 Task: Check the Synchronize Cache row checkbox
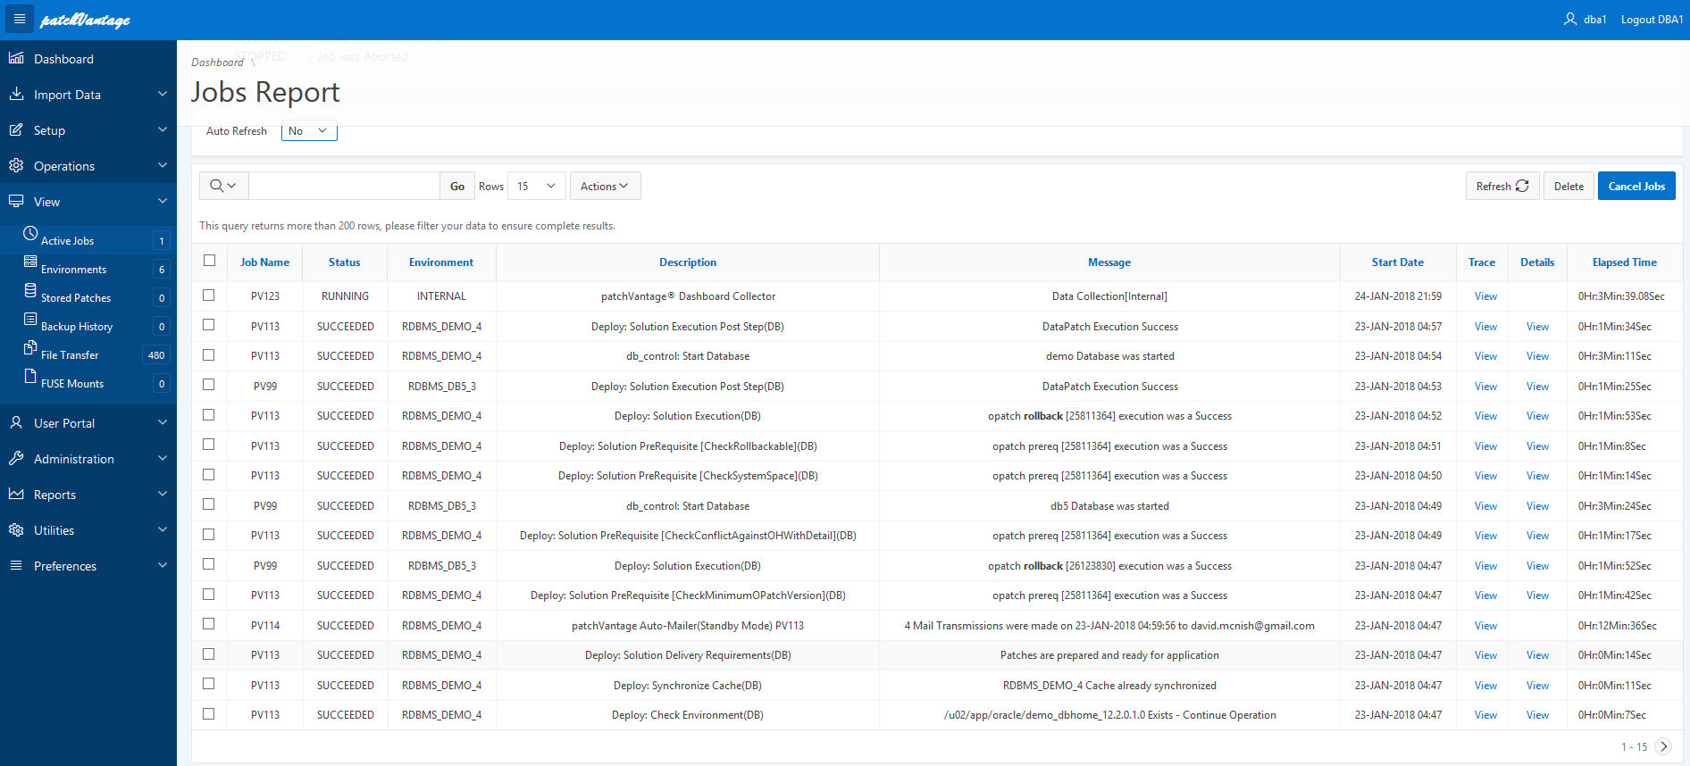click(x=209, y=684)
